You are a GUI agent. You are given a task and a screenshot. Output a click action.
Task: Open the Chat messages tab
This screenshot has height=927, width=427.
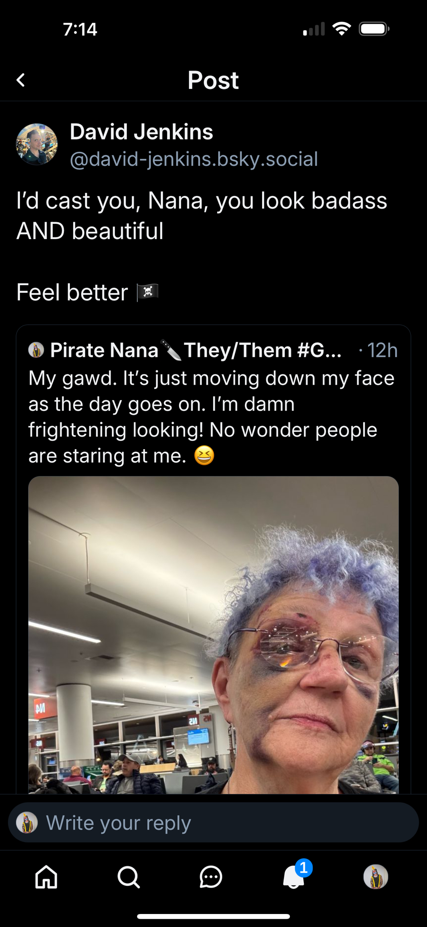click(x=211, y=877)
